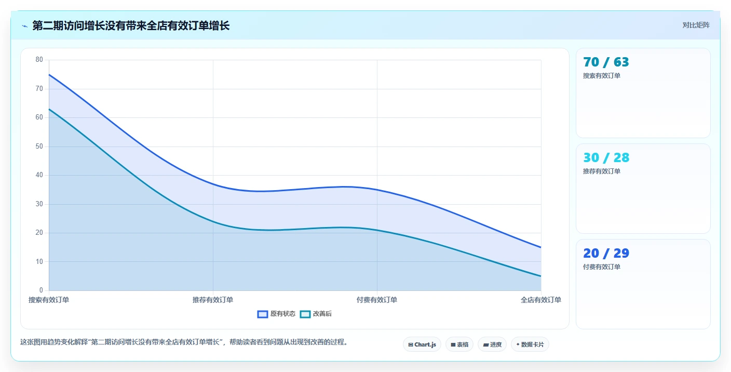Click the caption text below the chart
731x372 pixels.
pyautogui.click(x=184, y=342)
